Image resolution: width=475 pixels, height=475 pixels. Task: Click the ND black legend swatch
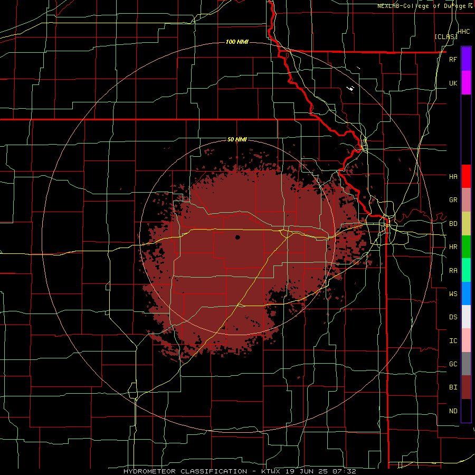click(466, 411)
